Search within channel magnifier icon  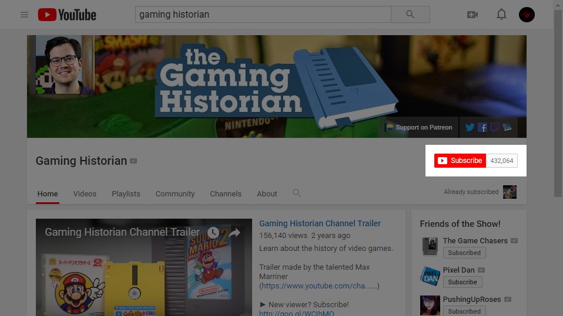(296, 193)
